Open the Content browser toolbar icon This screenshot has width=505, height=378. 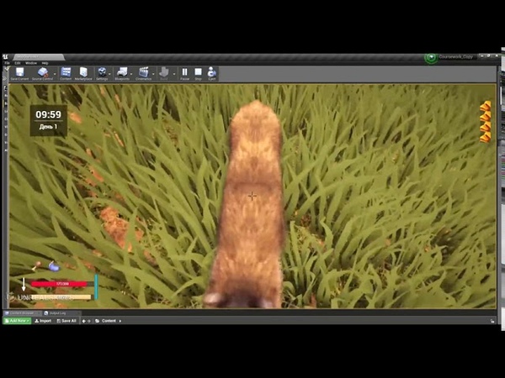(x=65, y=73)
